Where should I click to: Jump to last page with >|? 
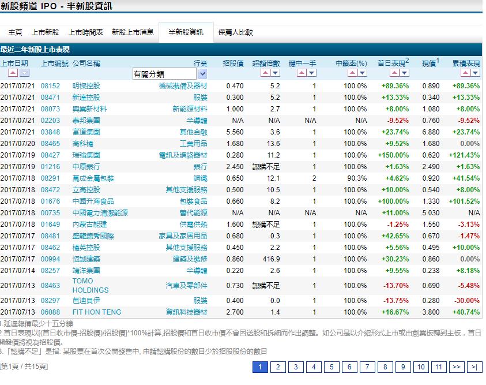474,367
